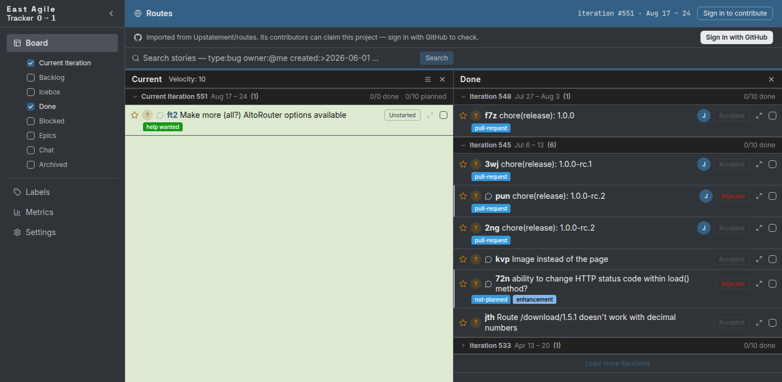This screenshot has height=382, width=782.
Task: Click Rejected status on pun story
Action: coord(733,196)
